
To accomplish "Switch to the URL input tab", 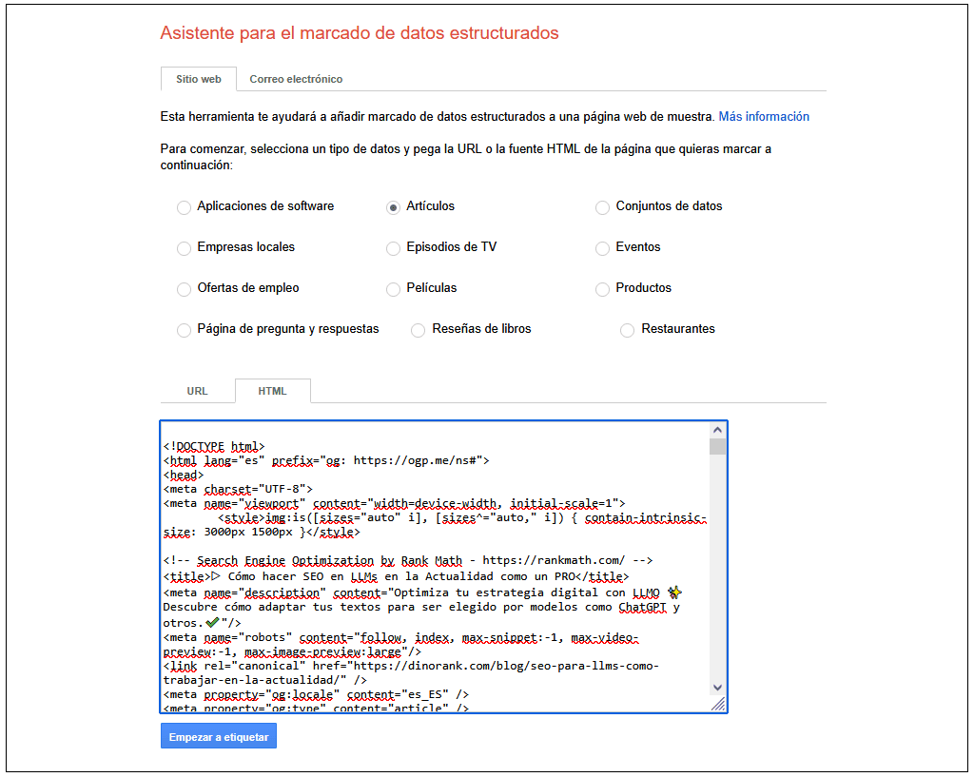I will tap(197, 391).
